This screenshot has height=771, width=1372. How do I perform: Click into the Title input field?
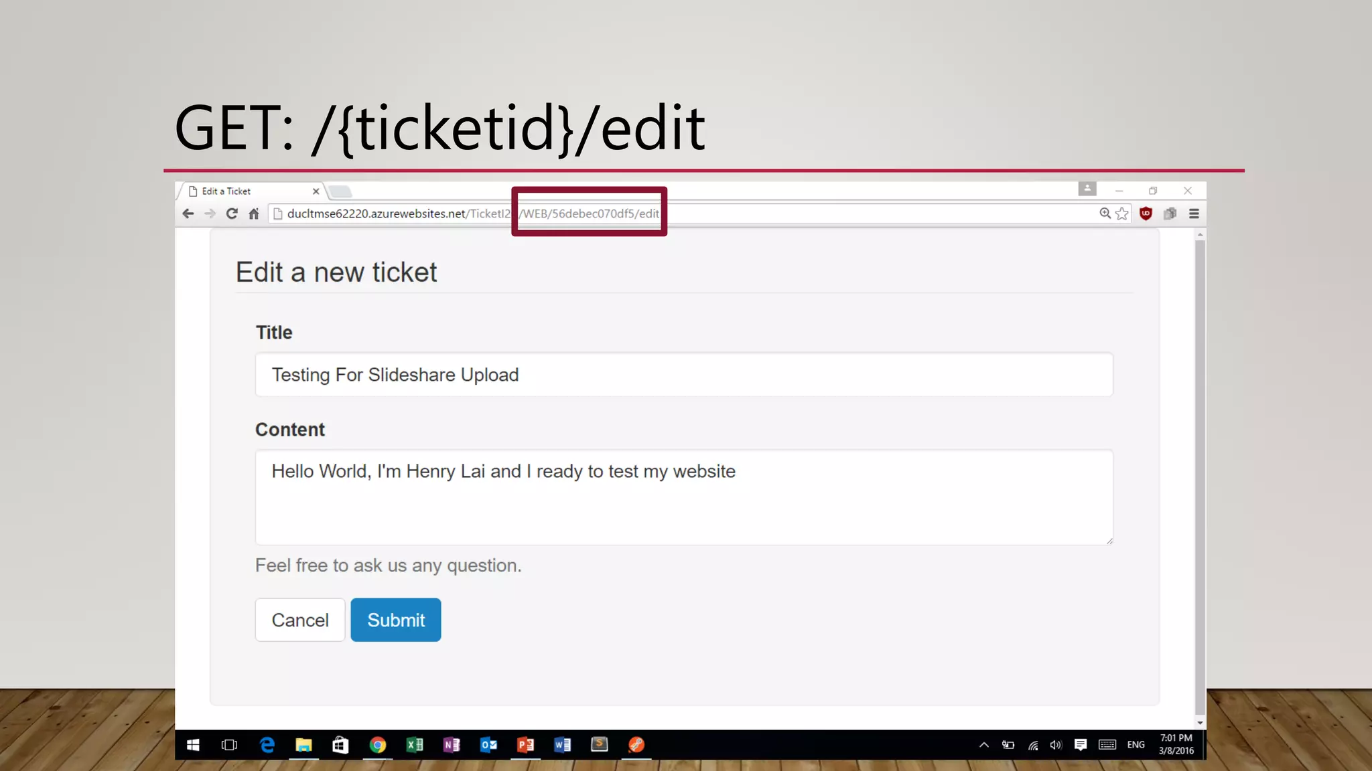pos(684,375)
